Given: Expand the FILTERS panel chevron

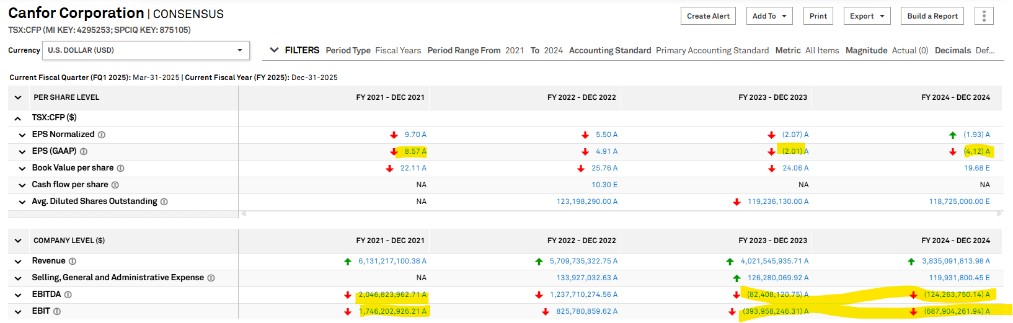Looking at the screenshot, I should [x=274, y=50].
